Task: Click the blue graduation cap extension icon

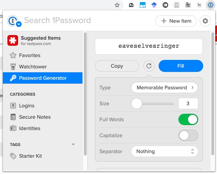Action: 154,5
